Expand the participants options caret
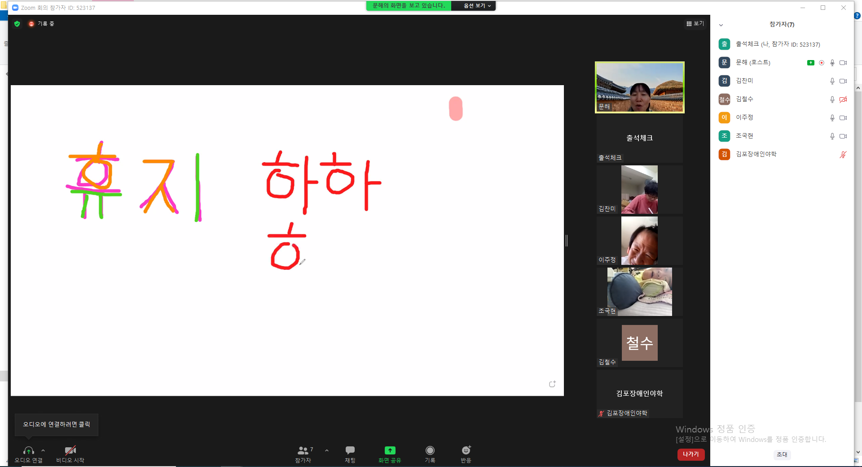Image resolution: width=862 pixels, height=467 pixels. point(327,450)
